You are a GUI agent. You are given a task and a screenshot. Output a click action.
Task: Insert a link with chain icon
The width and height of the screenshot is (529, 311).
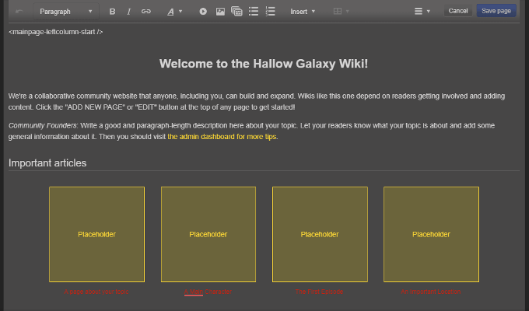click(145, 12)
